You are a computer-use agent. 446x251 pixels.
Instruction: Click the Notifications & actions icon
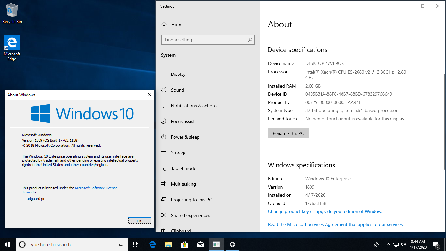164,106
